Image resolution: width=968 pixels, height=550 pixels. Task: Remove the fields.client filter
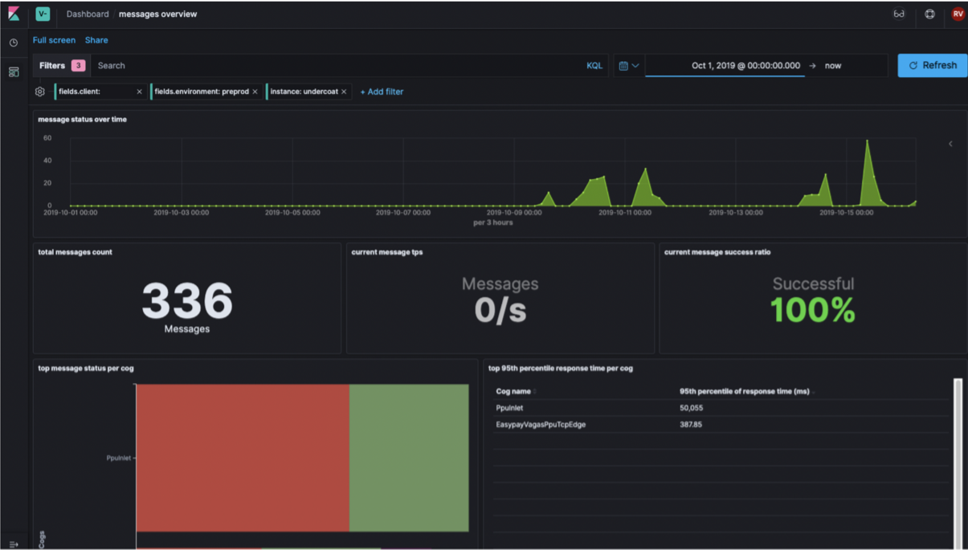coord(139,92)
